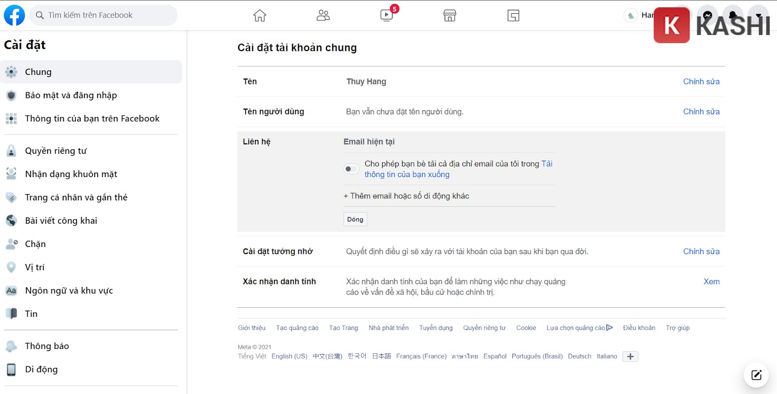This screenshot has width=777, height=394.
Task: Select Português (Brasil) language in footer
Action: coord(537,356)
